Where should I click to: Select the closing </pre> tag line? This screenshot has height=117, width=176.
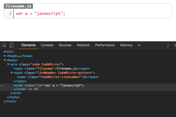pyautogui.click(x=15, y=93)
